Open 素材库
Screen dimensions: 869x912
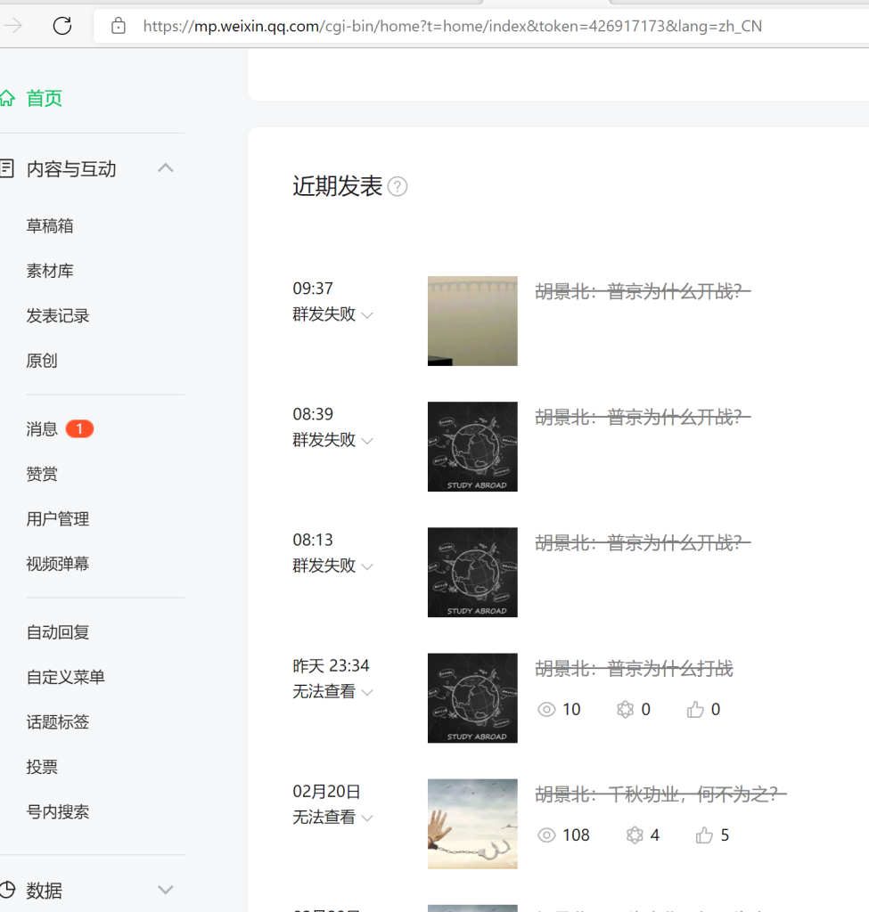[50, 271]
